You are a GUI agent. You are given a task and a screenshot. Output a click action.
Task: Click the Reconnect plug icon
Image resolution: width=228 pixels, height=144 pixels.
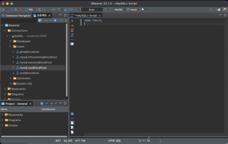pos(16,10)
